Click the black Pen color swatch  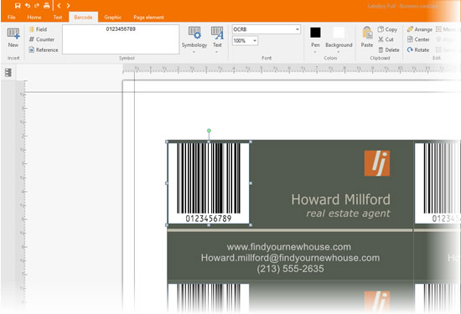(x=315, y=33)
